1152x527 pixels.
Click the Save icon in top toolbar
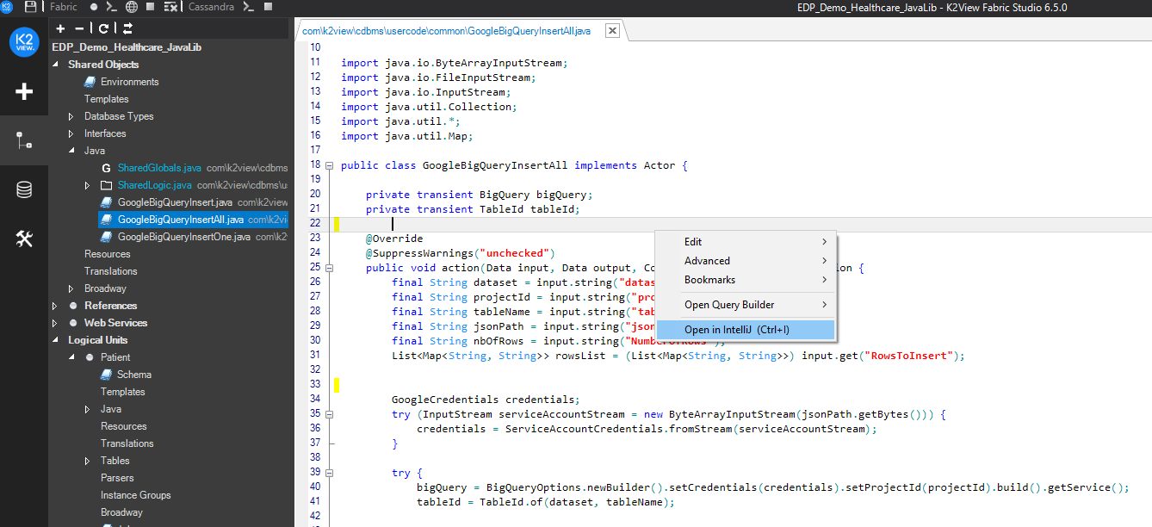coord(31,7)
